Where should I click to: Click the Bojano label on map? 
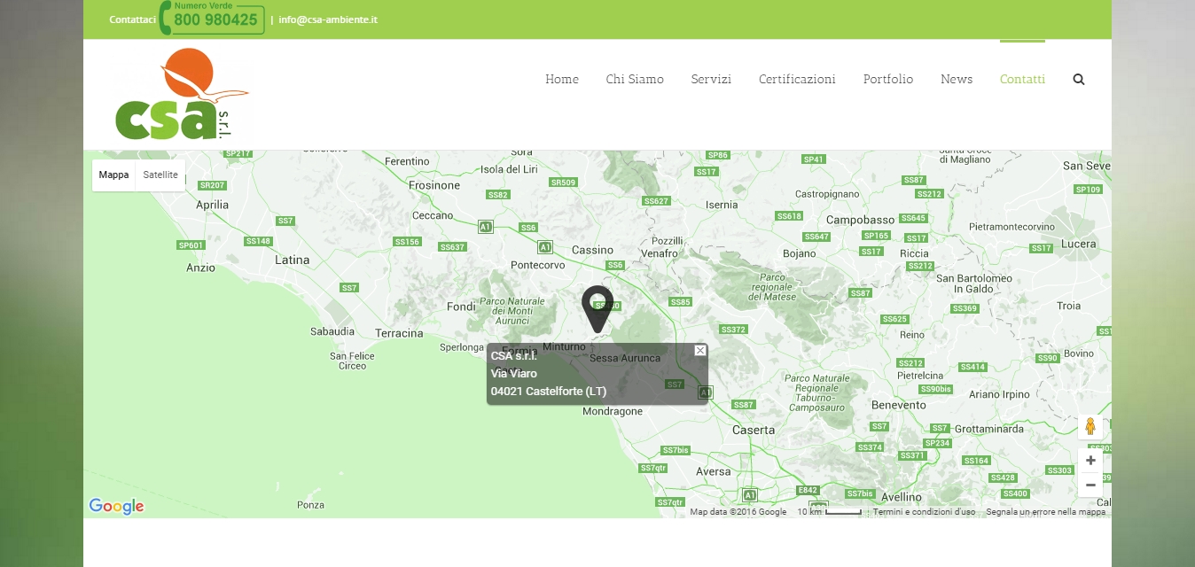point(800,253)
